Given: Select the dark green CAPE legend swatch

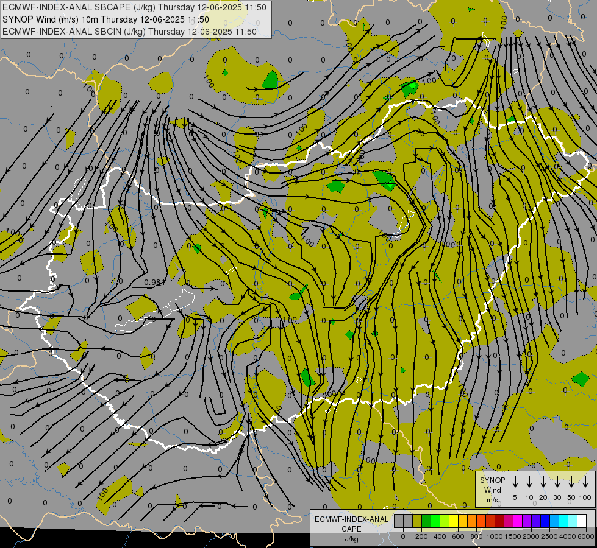Looking at the screenshot, I should click(x=426, y=521).
